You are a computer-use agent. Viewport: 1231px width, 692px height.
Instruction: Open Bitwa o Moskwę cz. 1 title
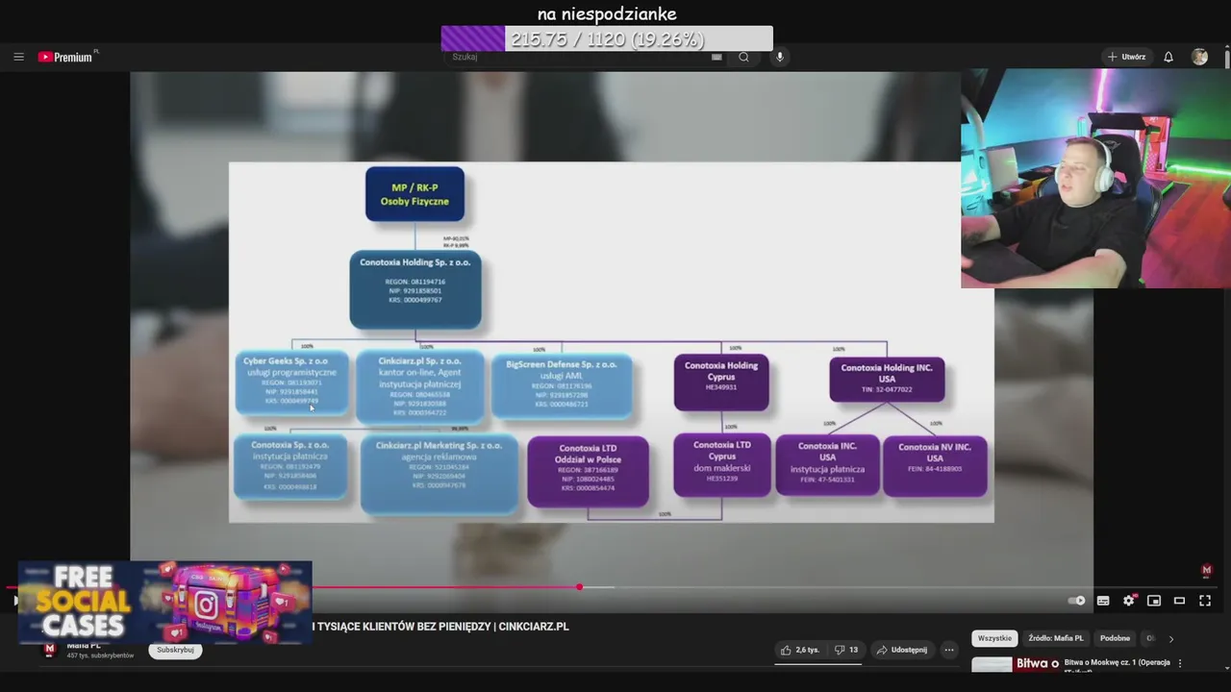1117,663
